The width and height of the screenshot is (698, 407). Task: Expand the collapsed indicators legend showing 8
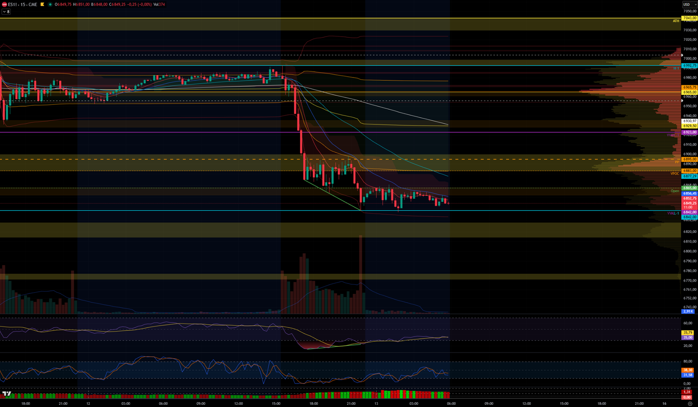pyautogui.click(x=6, y=12)
